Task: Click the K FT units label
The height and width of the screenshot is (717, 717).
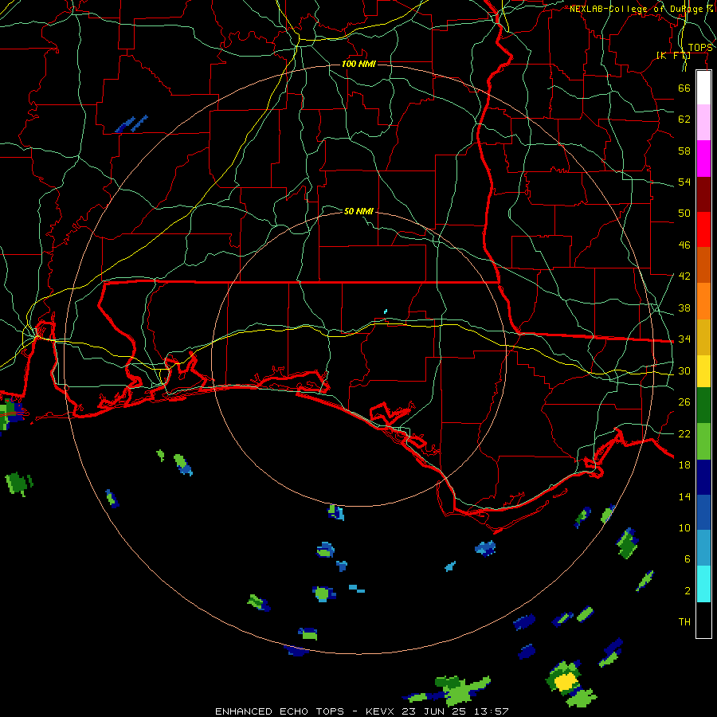Action: point(673,55)
